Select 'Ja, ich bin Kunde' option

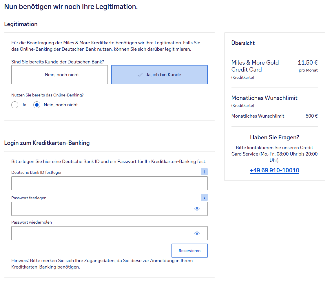[x=159, y=75]
